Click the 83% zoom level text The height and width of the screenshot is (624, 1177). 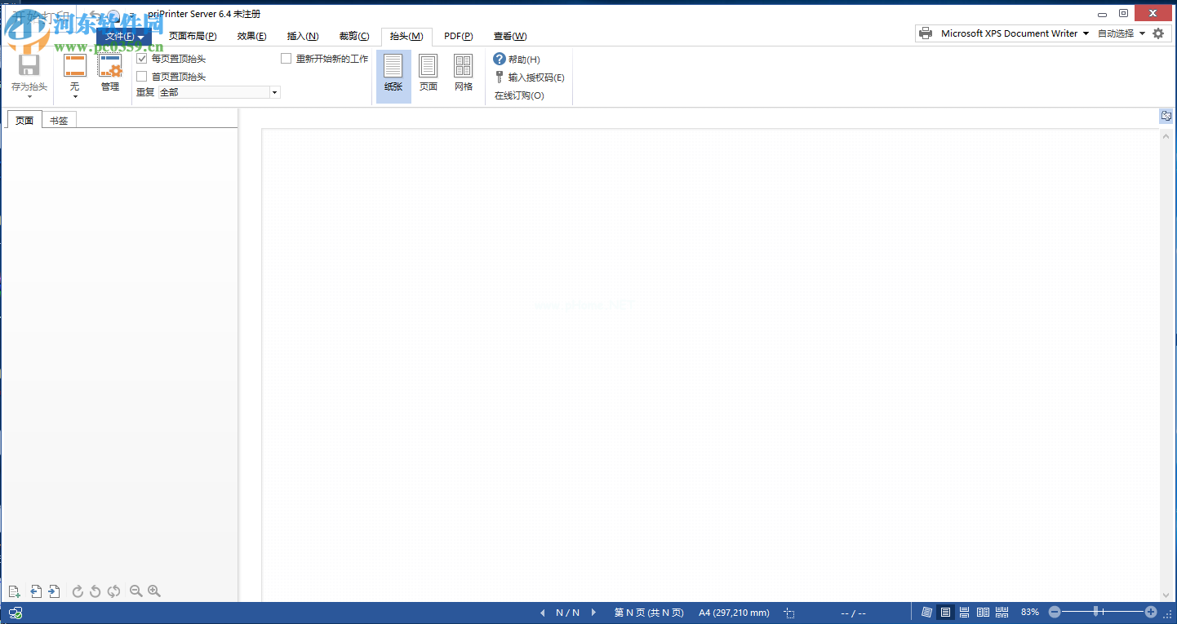pyautogui.click(x=1030, y=613)
